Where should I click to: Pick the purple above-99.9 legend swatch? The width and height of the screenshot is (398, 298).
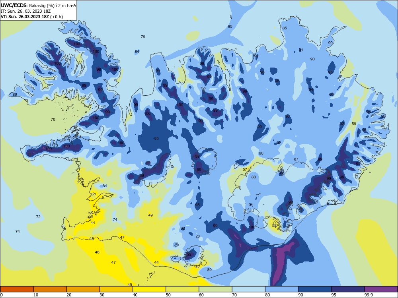click(x=381, y=289)
